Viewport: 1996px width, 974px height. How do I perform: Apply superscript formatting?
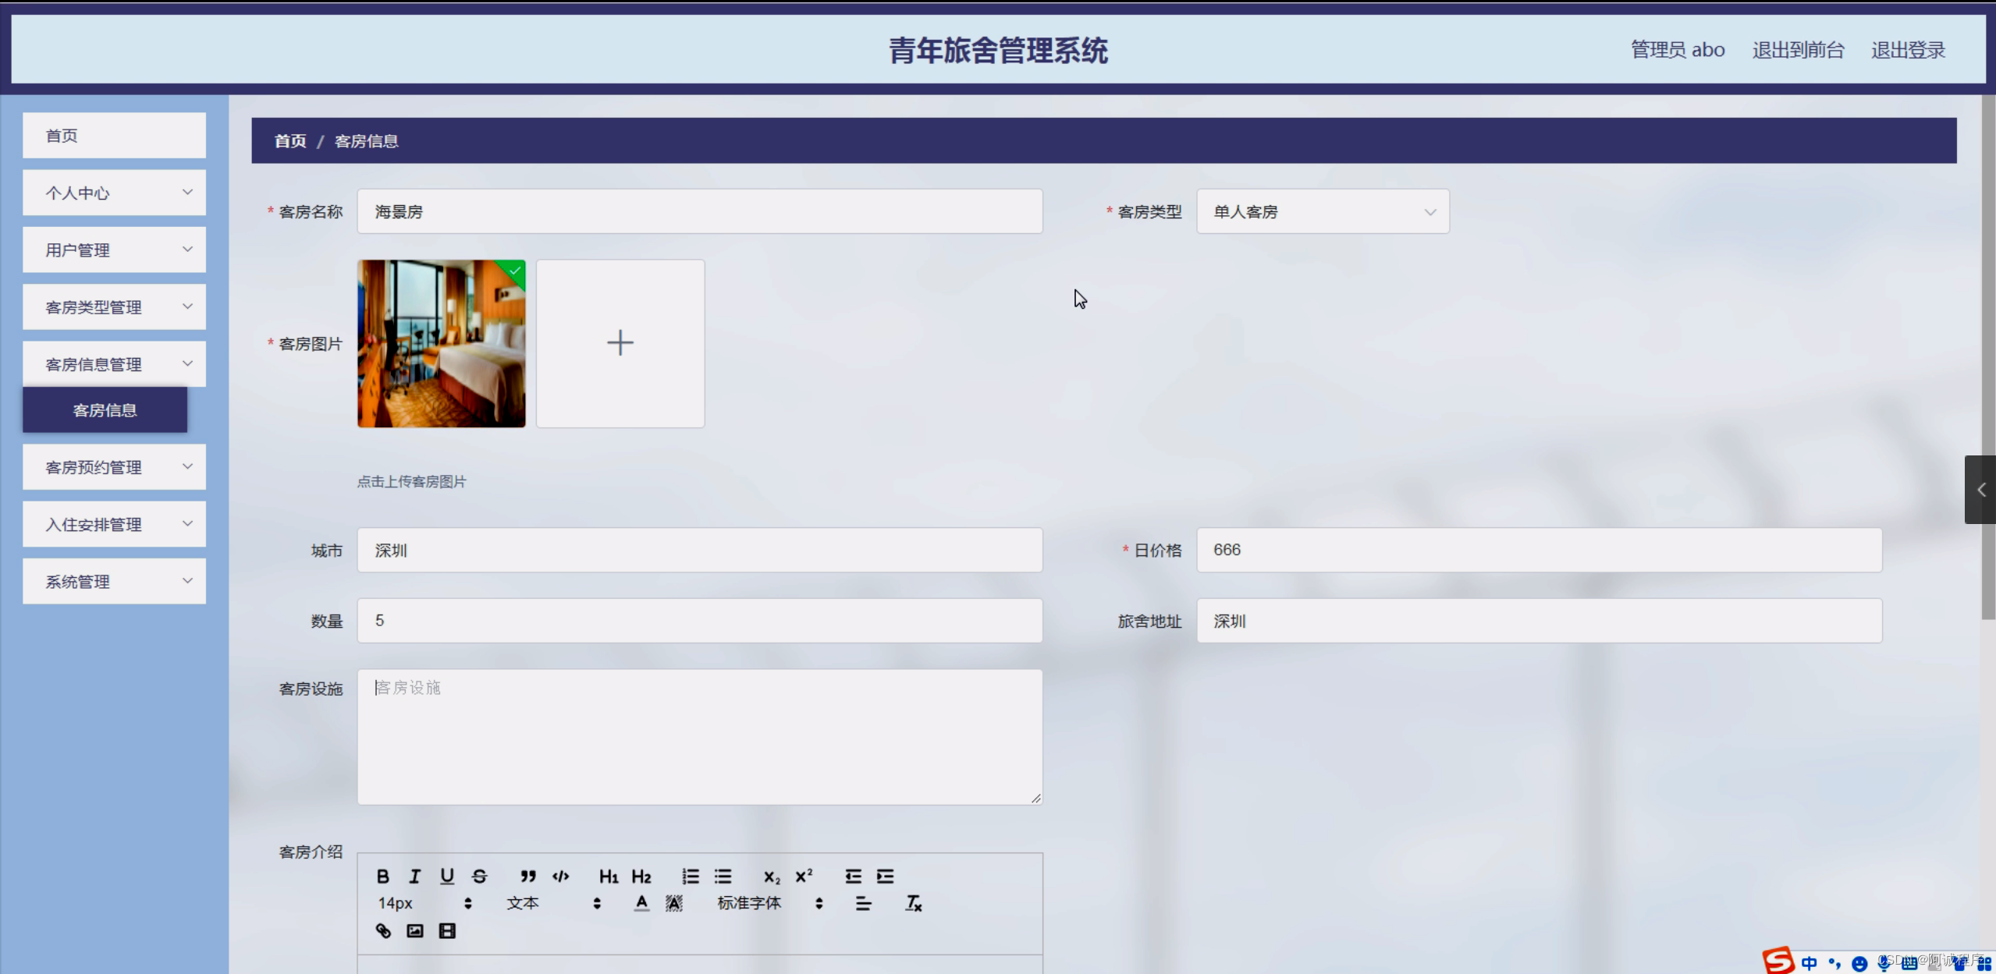(x=804, y=876)
